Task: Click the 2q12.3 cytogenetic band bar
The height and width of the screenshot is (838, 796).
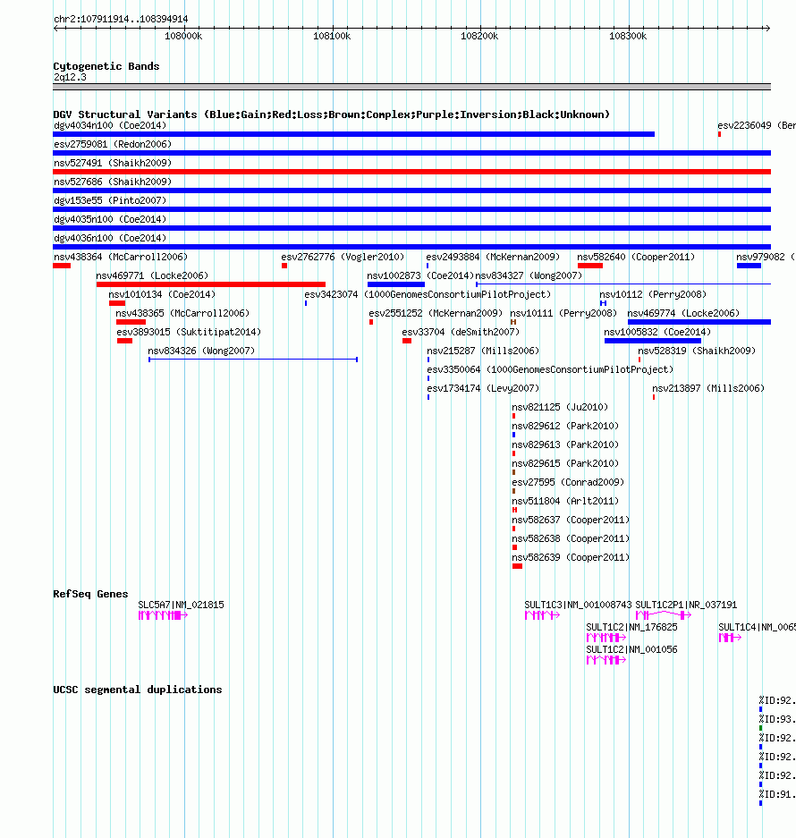Action: (411, 87)
